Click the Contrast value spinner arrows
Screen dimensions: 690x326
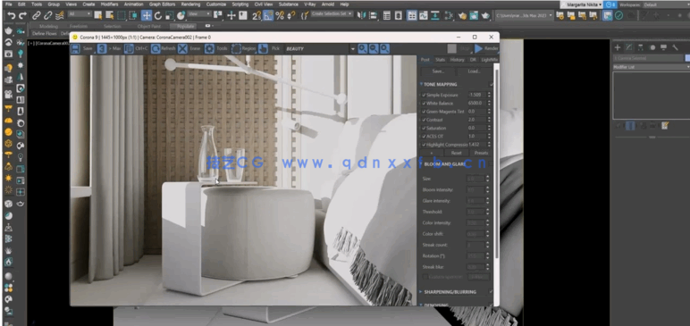489,120
